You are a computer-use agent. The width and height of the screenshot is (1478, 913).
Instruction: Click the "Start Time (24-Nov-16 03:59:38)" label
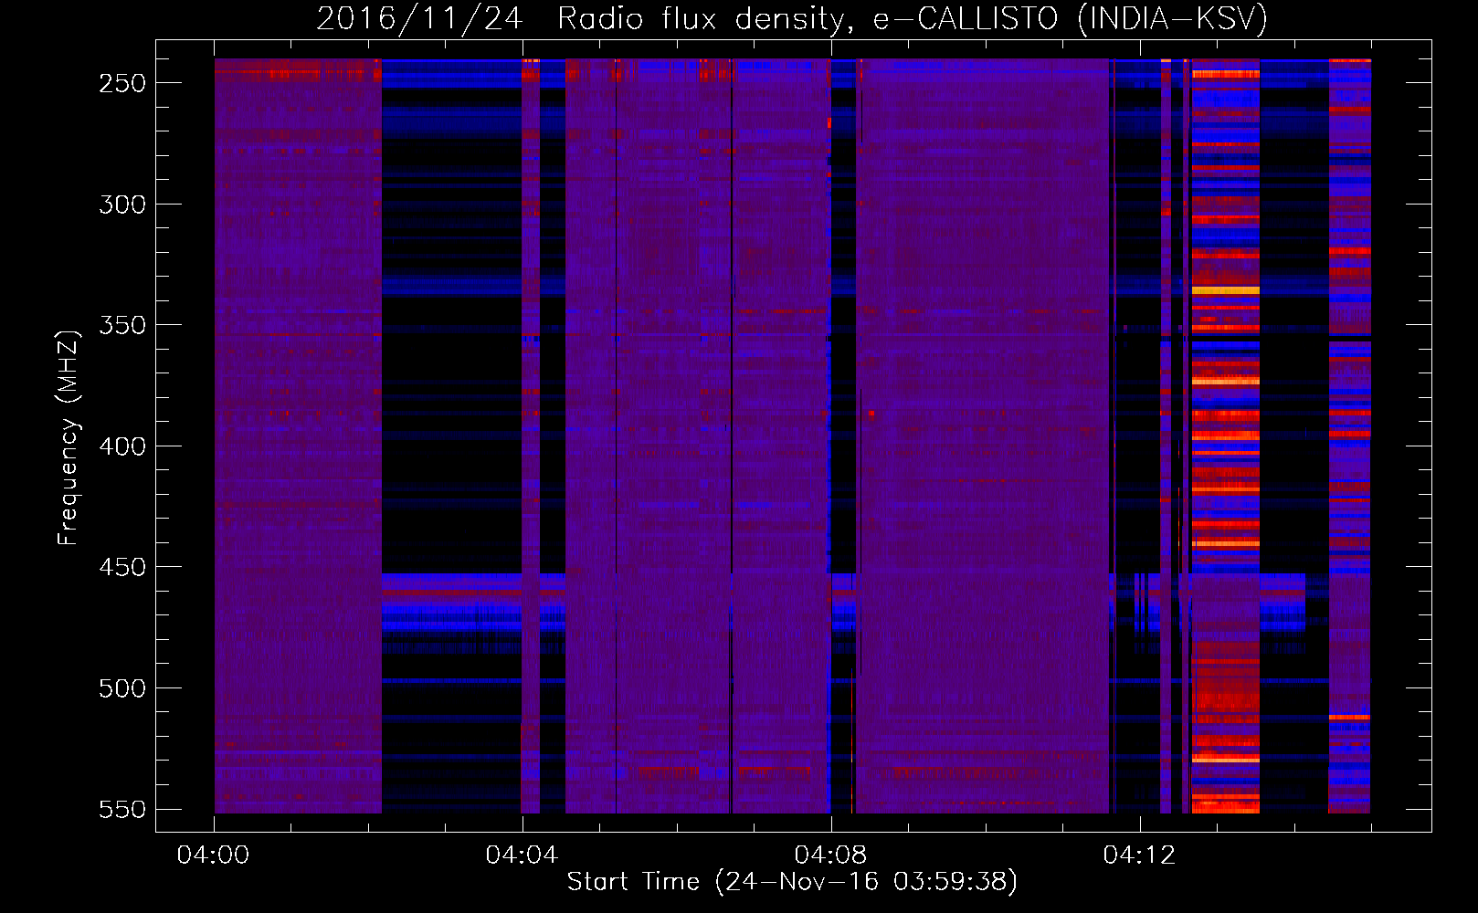[x=792, y=881]
